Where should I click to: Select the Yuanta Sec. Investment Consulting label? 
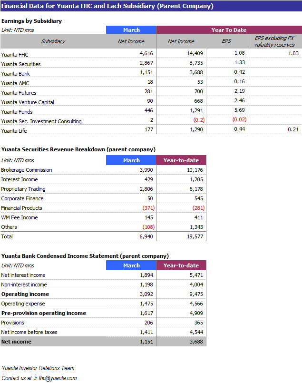click(41, 121)
